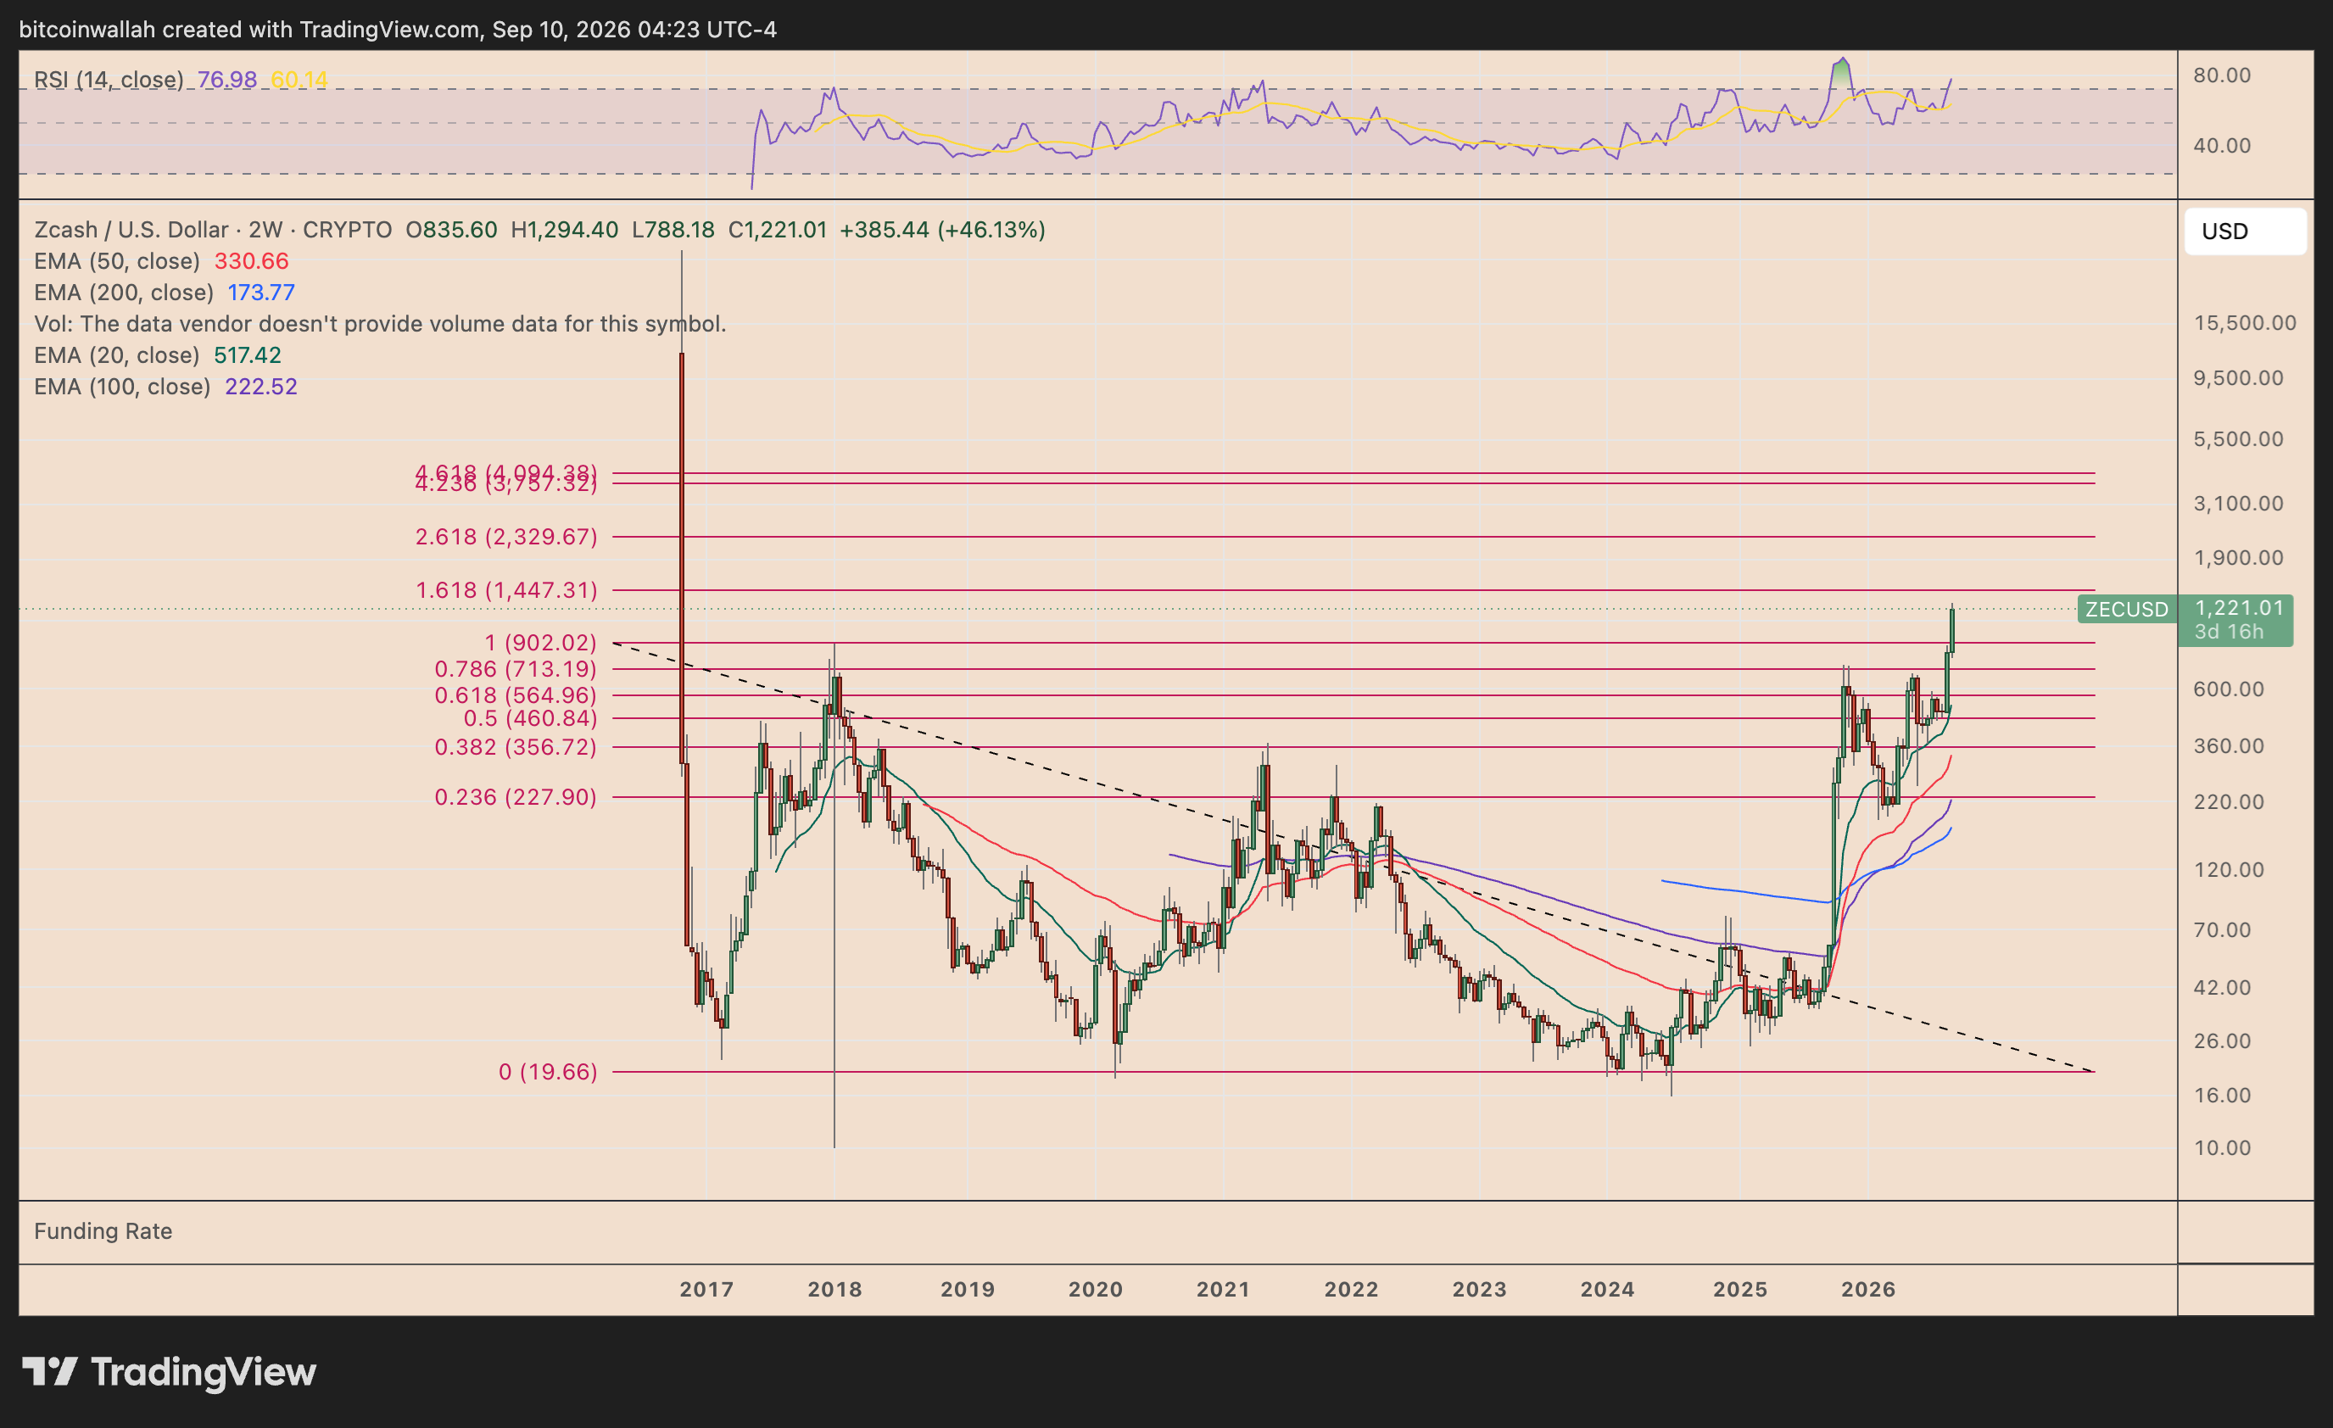Screen dimensions: 2333x1428
Task: Open the USD currency selector
Action: coord(2245,232)
